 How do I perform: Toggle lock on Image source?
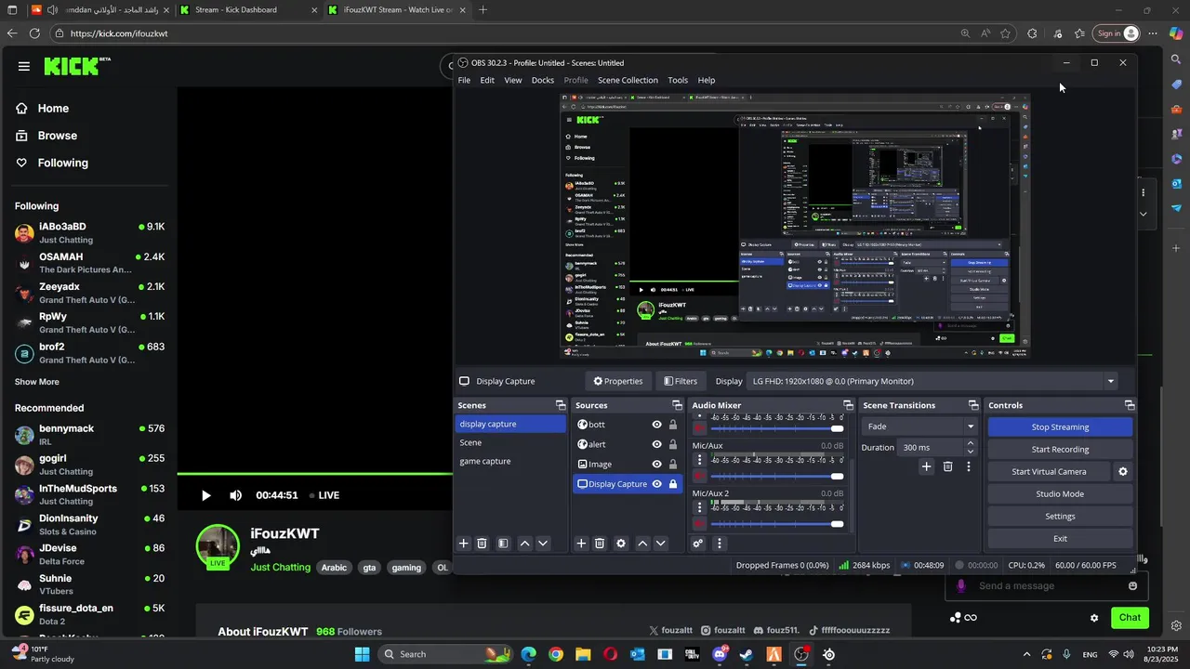(673, 465)
